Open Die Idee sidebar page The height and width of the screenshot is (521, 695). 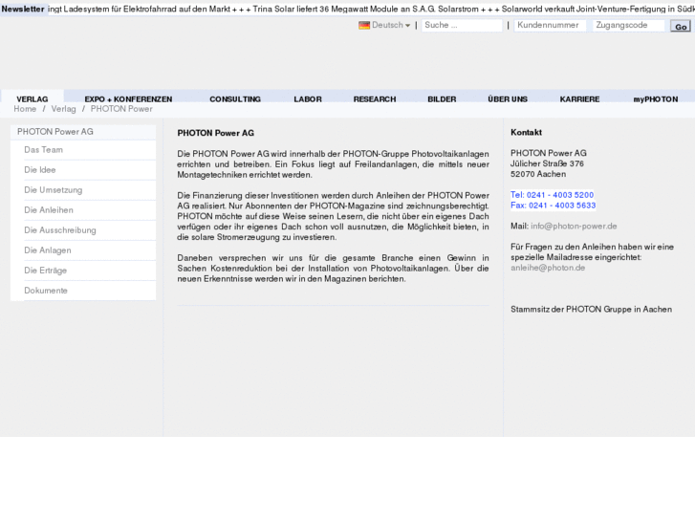(90, 170)
